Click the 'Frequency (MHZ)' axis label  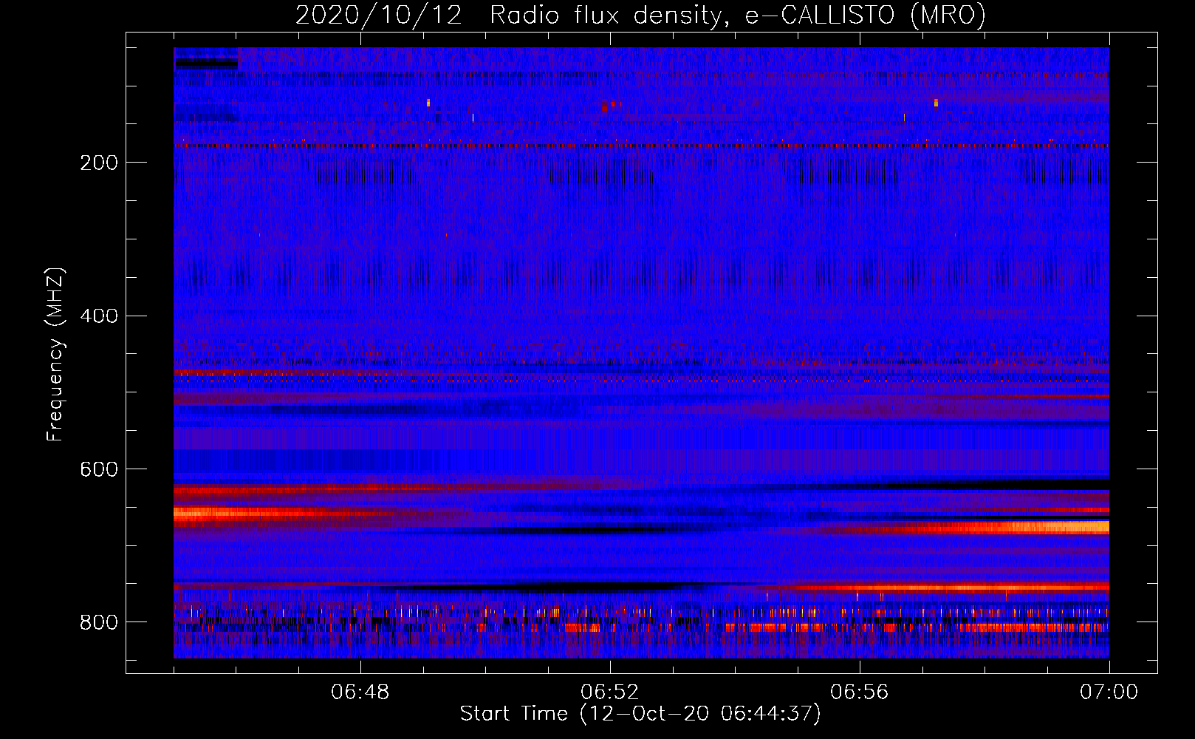pyautogui.click(x=55, y=354)
